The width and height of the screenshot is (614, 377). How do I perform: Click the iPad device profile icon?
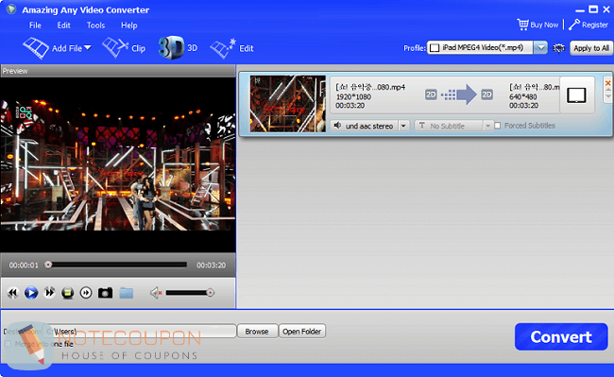pyautogui.click(x=576, y=95)
